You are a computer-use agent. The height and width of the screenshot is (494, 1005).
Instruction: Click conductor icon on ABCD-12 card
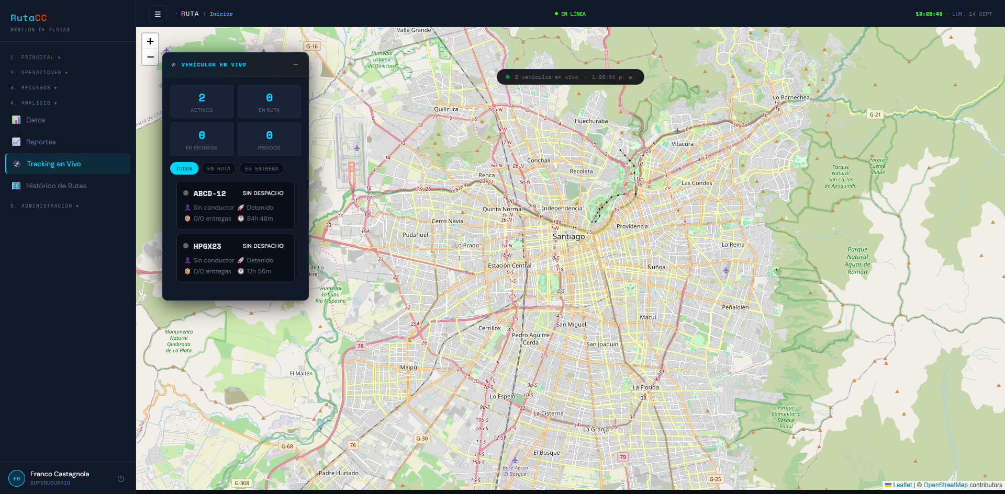[x=187, y=208]
